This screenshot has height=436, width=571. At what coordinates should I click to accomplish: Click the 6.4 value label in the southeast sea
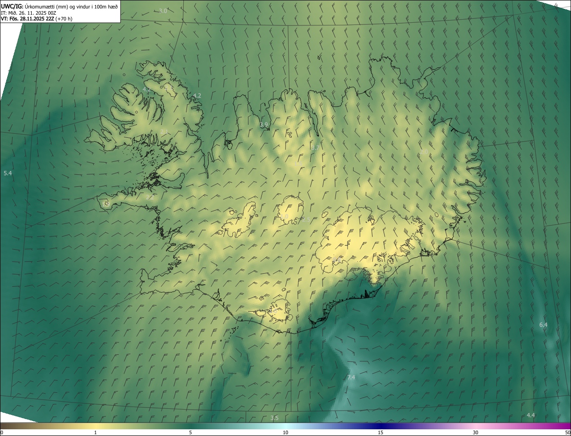[x=543, y=325]
